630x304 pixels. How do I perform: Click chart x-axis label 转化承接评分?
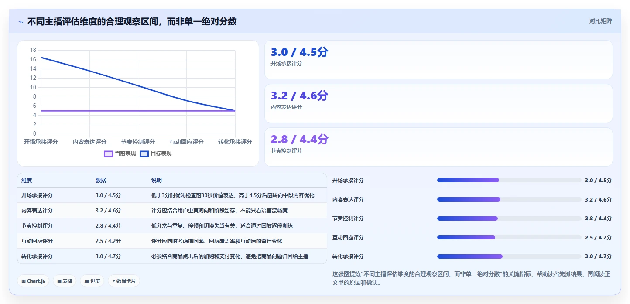coord(235,142)
